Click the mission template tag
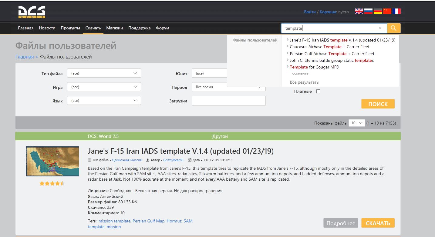435x237 pixels. pos(115,221)
